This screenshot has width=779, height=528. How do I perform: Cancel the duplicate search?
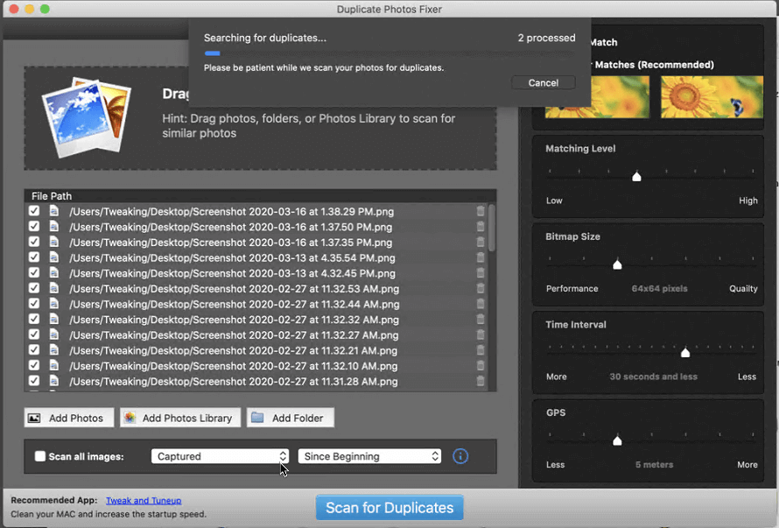[543, 83]
